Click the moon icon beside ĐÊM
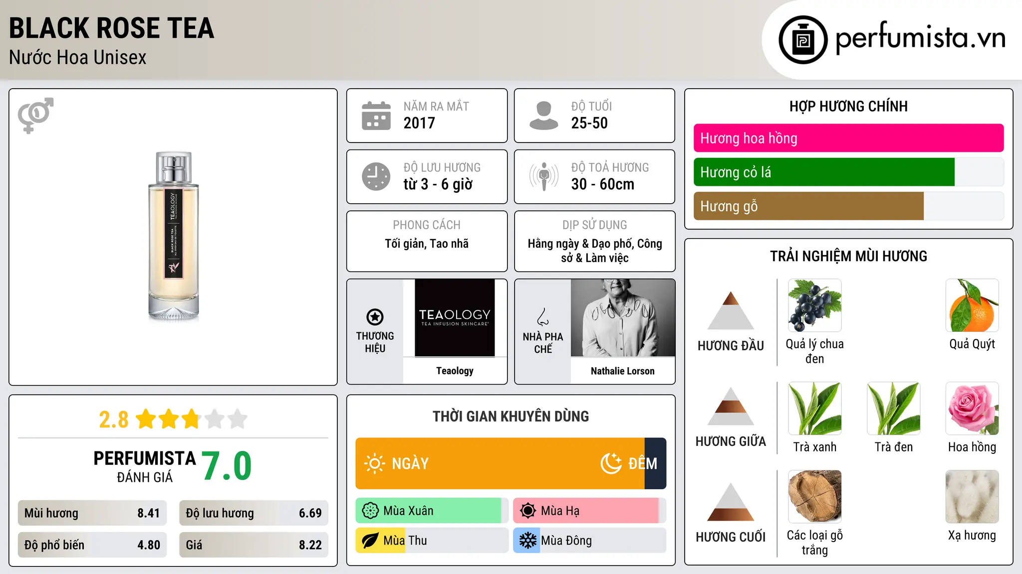Screen dimensions: 1022x574 [x=611, y=463]
